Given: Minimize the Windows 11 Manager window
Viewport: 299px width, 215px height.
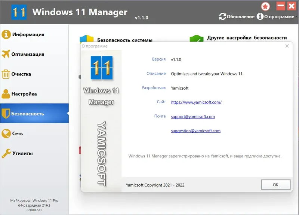Looking at the screenshot, I should coord(281,6).
